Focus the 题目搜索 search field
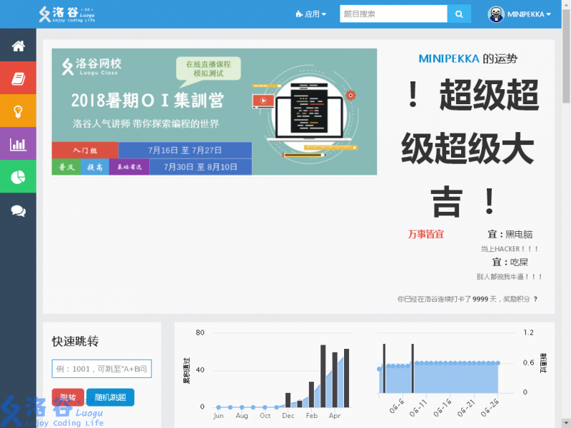Image resolution: width=571 pixels, height=428 pixels. click(x=393, y=14)
